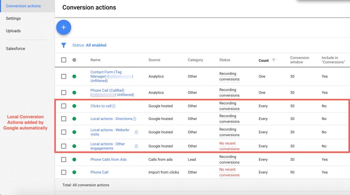Click green status dot of Contact Form row
This screenshot has height=195, width=350.
[74, 76]
